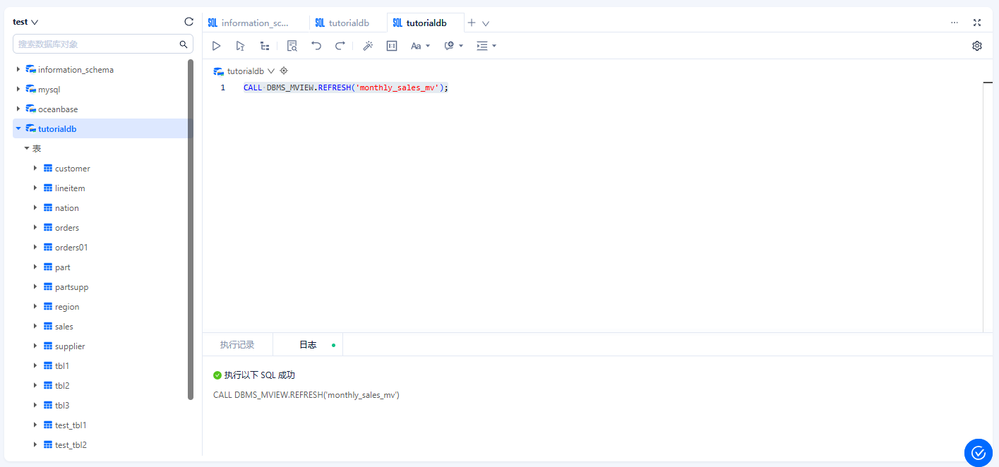Screen dimensions: 999x467
Task: Open the comment options dropdown
Action: point(453,46)
